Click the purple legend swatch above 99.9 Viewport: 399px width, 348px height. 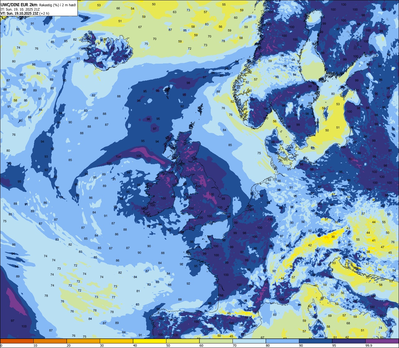382,341
